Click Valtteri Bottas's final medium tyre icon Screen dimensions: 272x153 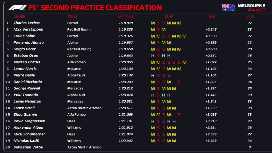click(184, 62)
